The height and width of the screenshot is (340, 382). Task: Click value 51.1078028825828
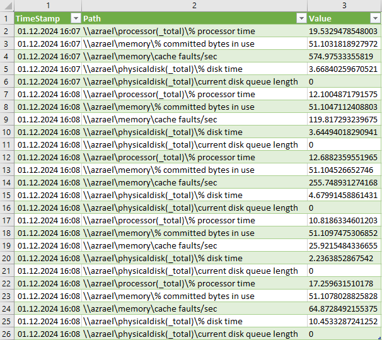[x=343, y=296]
